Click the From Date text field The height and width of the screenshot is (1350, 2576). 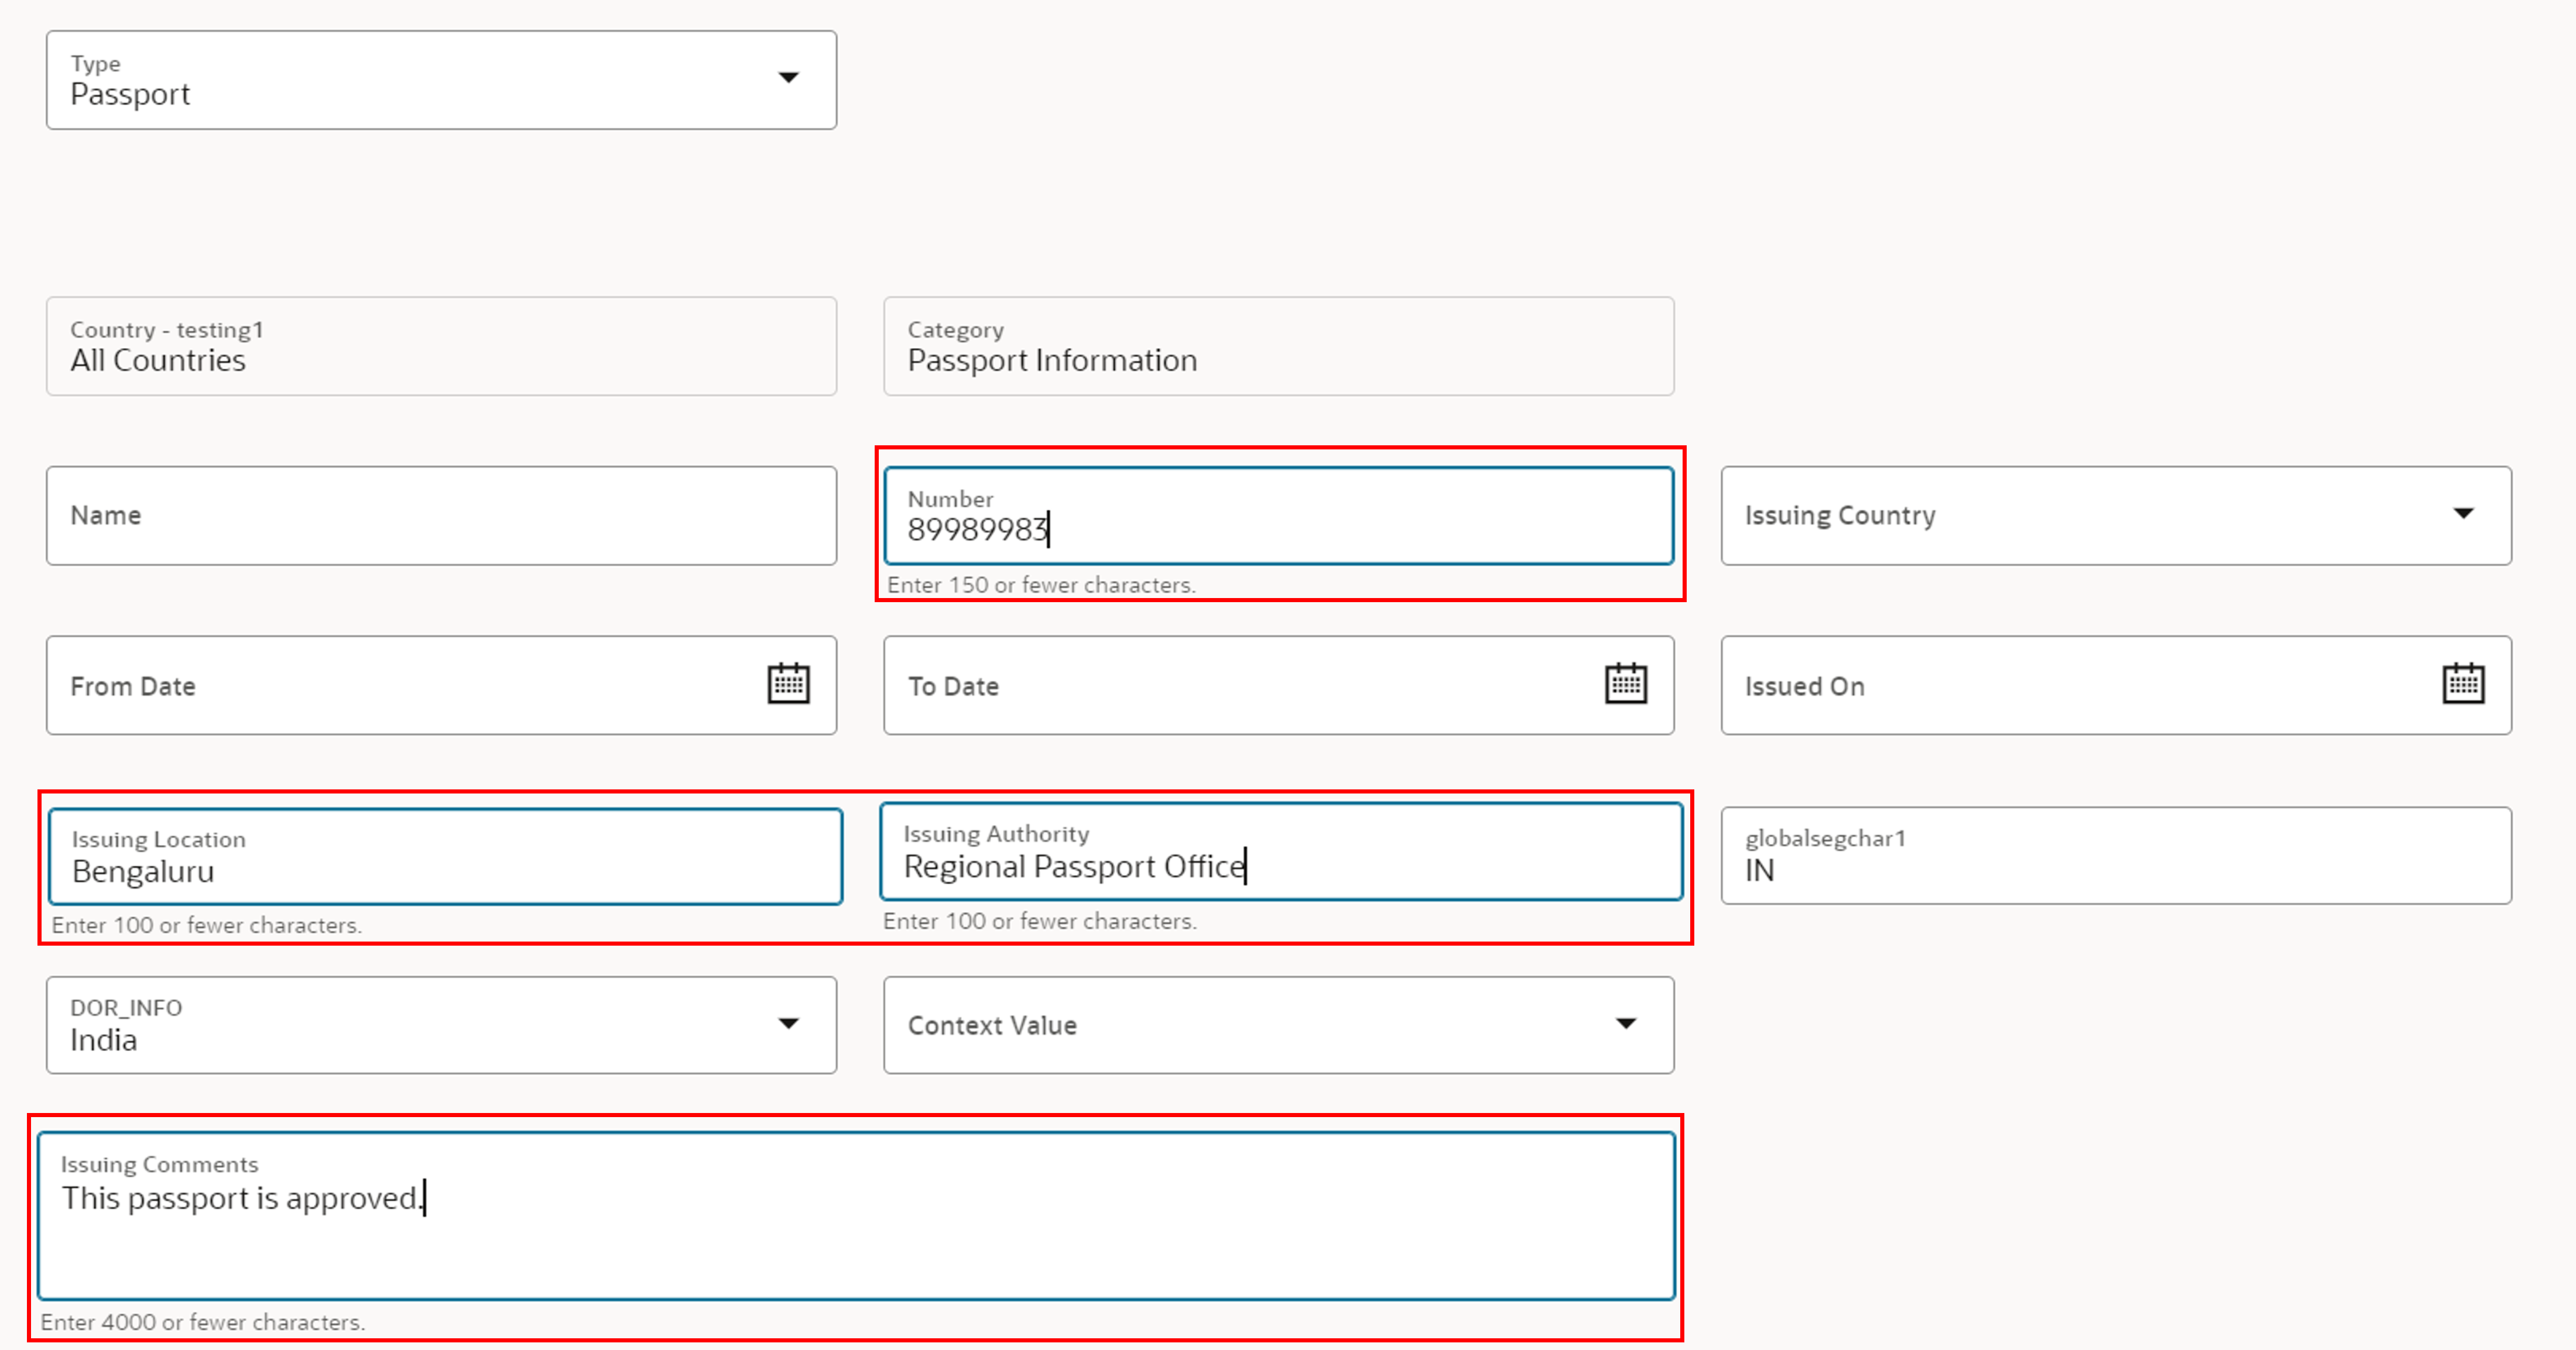click(400, 686)
